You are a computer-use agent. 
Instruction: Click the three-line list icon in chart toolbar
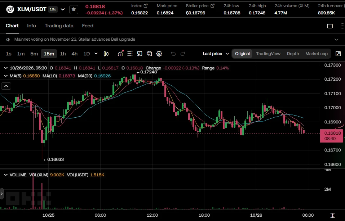pos(130,54)
